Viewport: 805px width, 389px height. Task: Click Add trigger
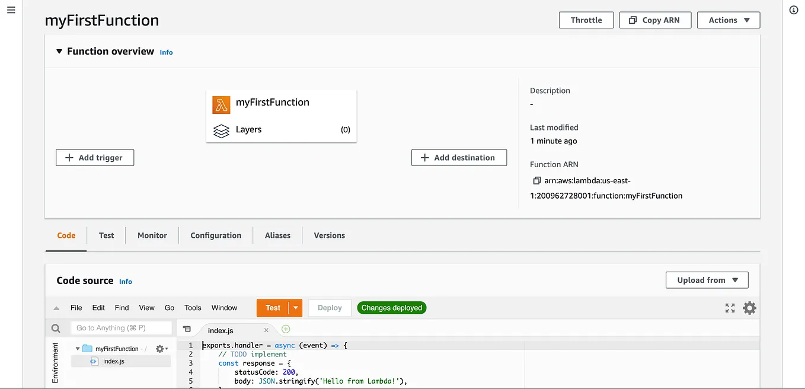[x=94, y=157]
